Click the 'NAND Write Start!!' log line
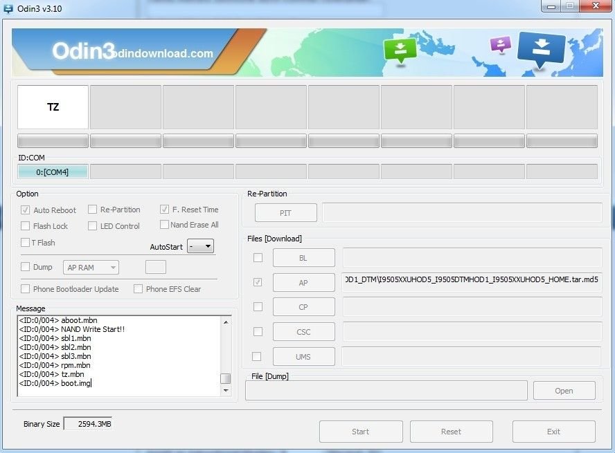Screen dimensions: 615x453 (72, 329)
